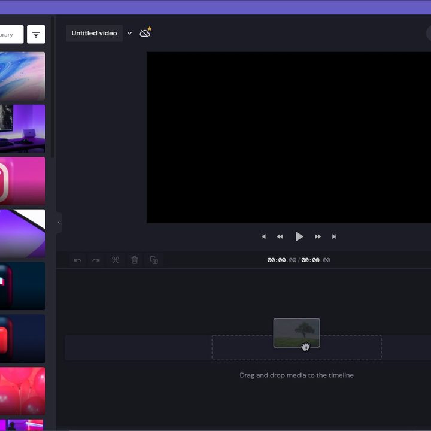Image resolution: width=431 pixels, height=431 pixels.
Task: Select the blue abstract swirl thumbnail
Action: pyautogui.click(x=22, y=76)
